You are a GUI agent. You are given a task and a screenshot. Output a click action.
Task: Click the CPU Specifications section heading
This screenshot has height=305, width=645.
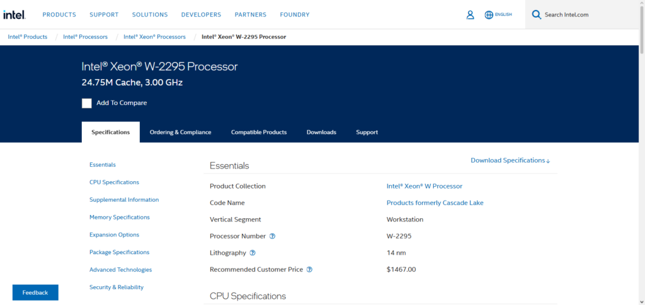click(248, 296)
